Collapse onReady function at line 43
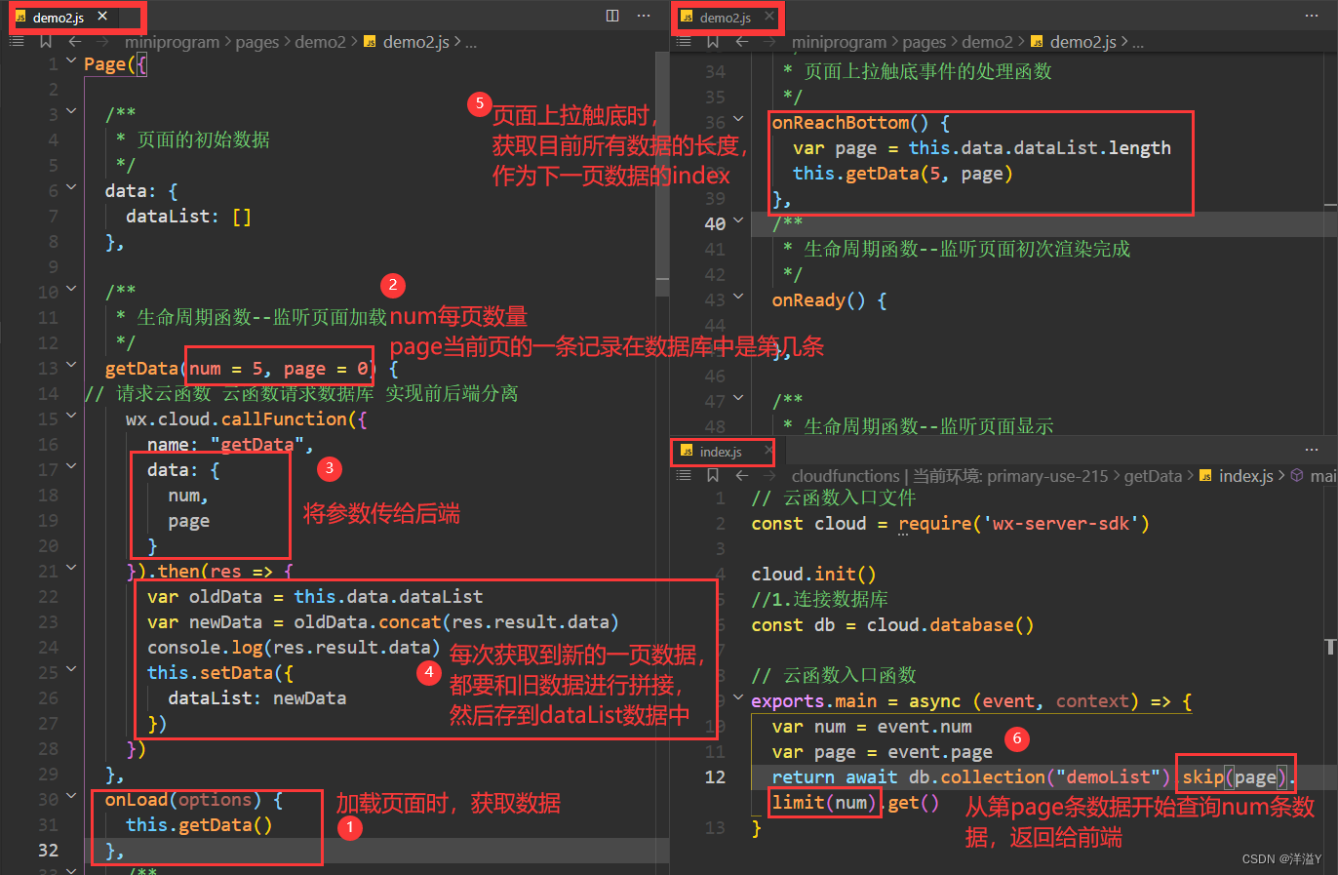This screenshot has height=875, width=1338. click(738, 297)
